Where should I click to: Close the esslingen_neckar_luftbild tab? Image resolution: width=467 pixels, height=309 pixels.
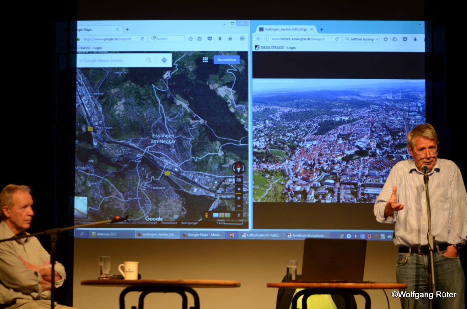pyautogui.click(x=312, y=29)
